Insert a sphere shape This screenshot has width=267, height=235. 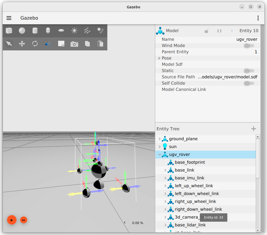(x=22, y=31)
